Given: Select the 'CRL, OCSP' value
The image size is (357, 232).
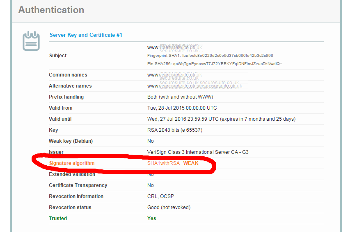Looking at the screenshot, I should 160,196.
